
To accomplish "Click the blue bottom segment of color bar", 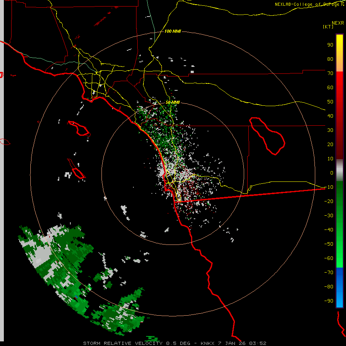I will click(339, 287).
